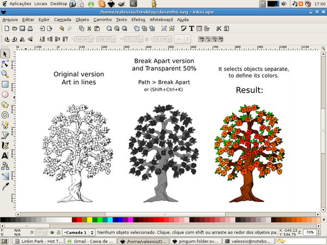Click the Export bitmap icon
Viewport: 327px width, 245px height.
[x=50, y=28]
